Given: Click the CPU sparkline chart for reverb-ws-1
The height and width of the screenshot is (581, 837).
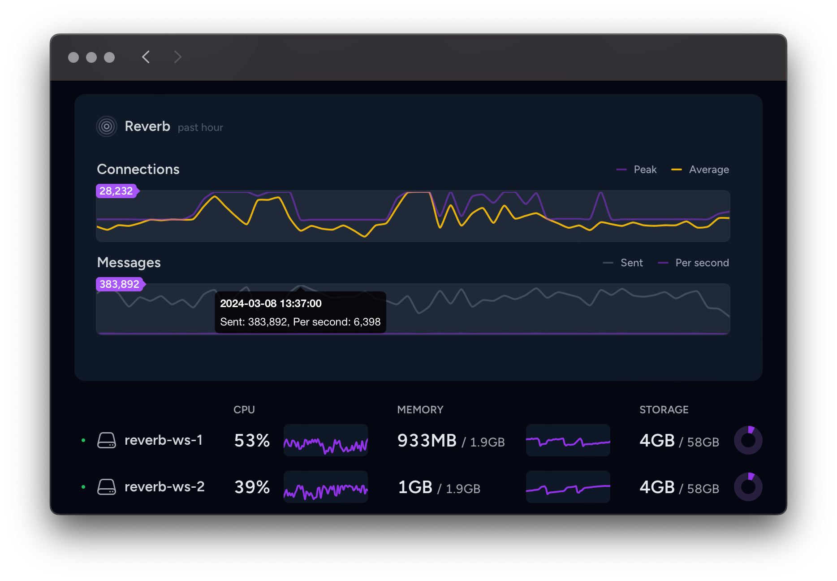Looking at the screenshot, I should [x=326, y=441].
